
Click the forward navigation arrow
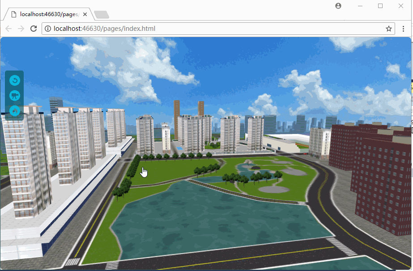coord(21,29)
